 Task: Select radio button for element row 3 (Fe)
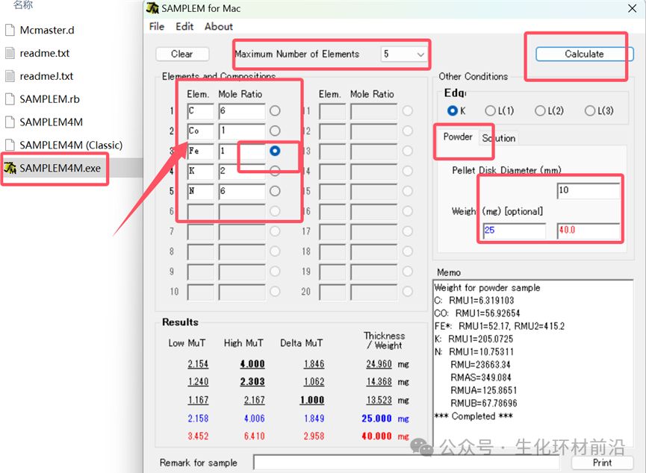tap(275, 151)
